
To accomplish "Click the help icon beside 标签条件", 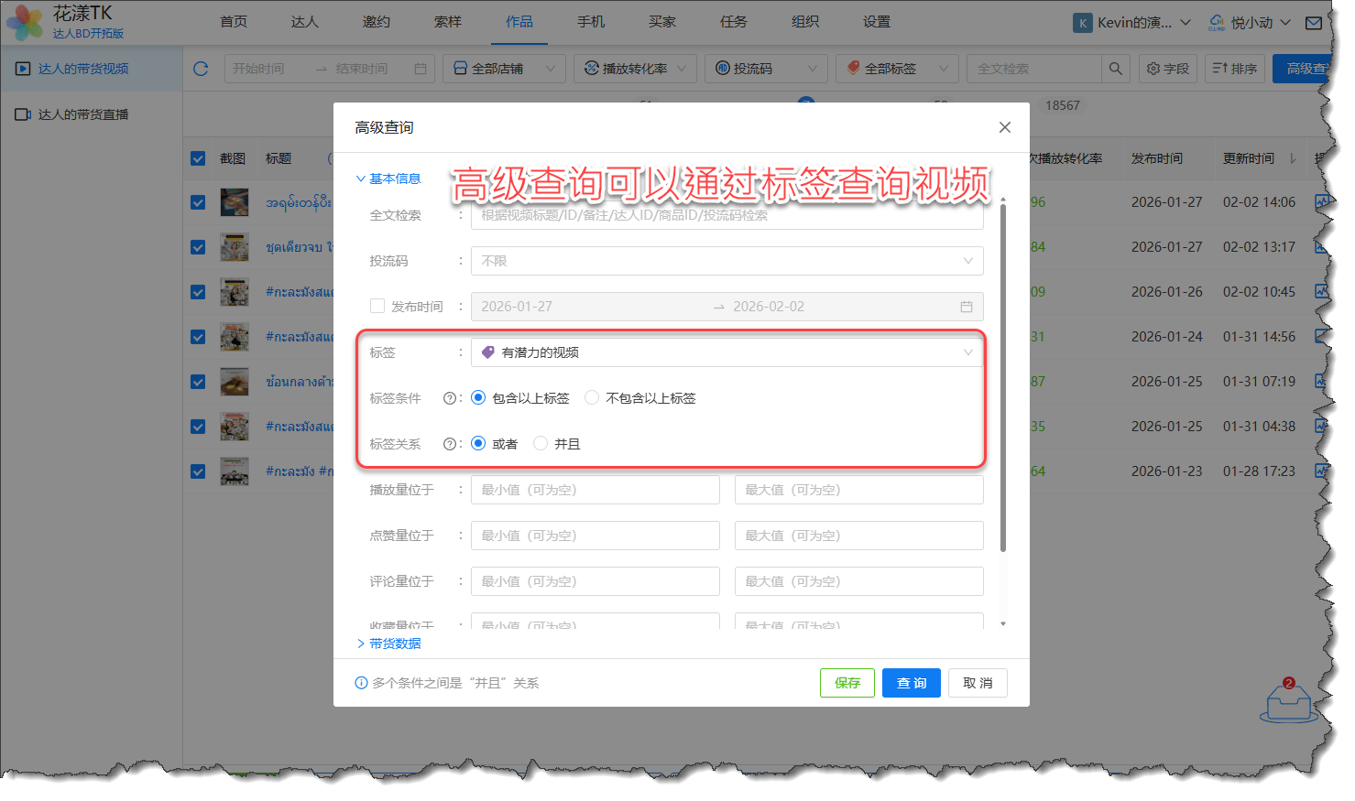I will [x=449, y=398].
